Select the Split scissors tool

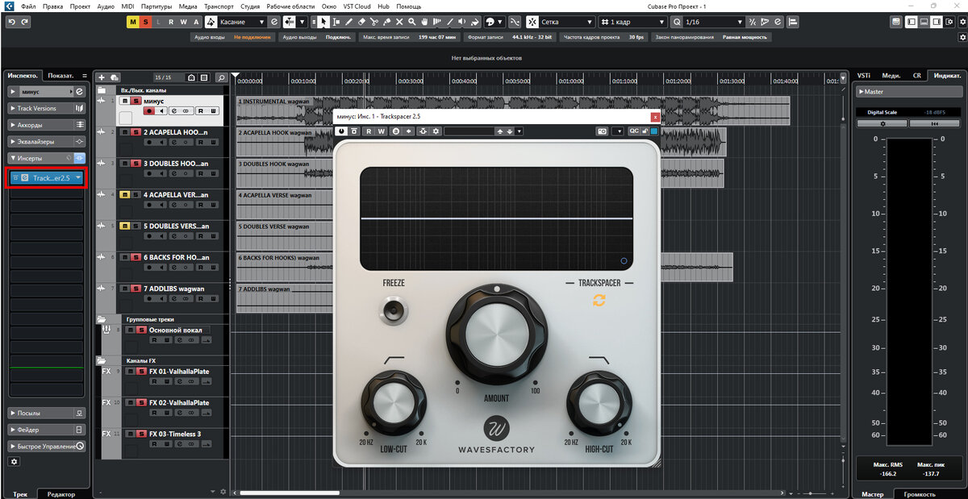374,22
